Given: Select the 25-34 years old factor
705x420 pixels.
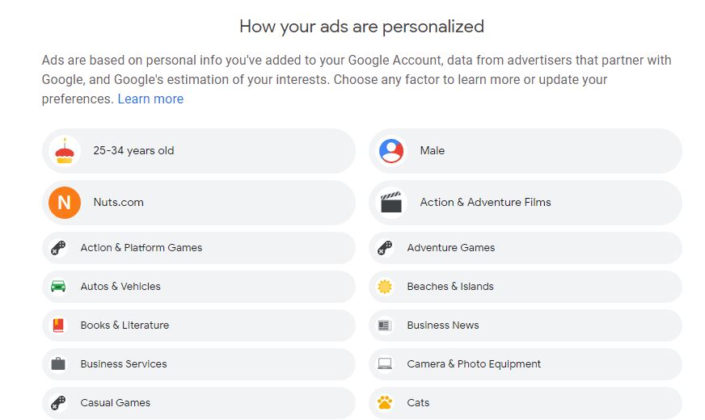Looking at the screenshot, I should 133,151.
